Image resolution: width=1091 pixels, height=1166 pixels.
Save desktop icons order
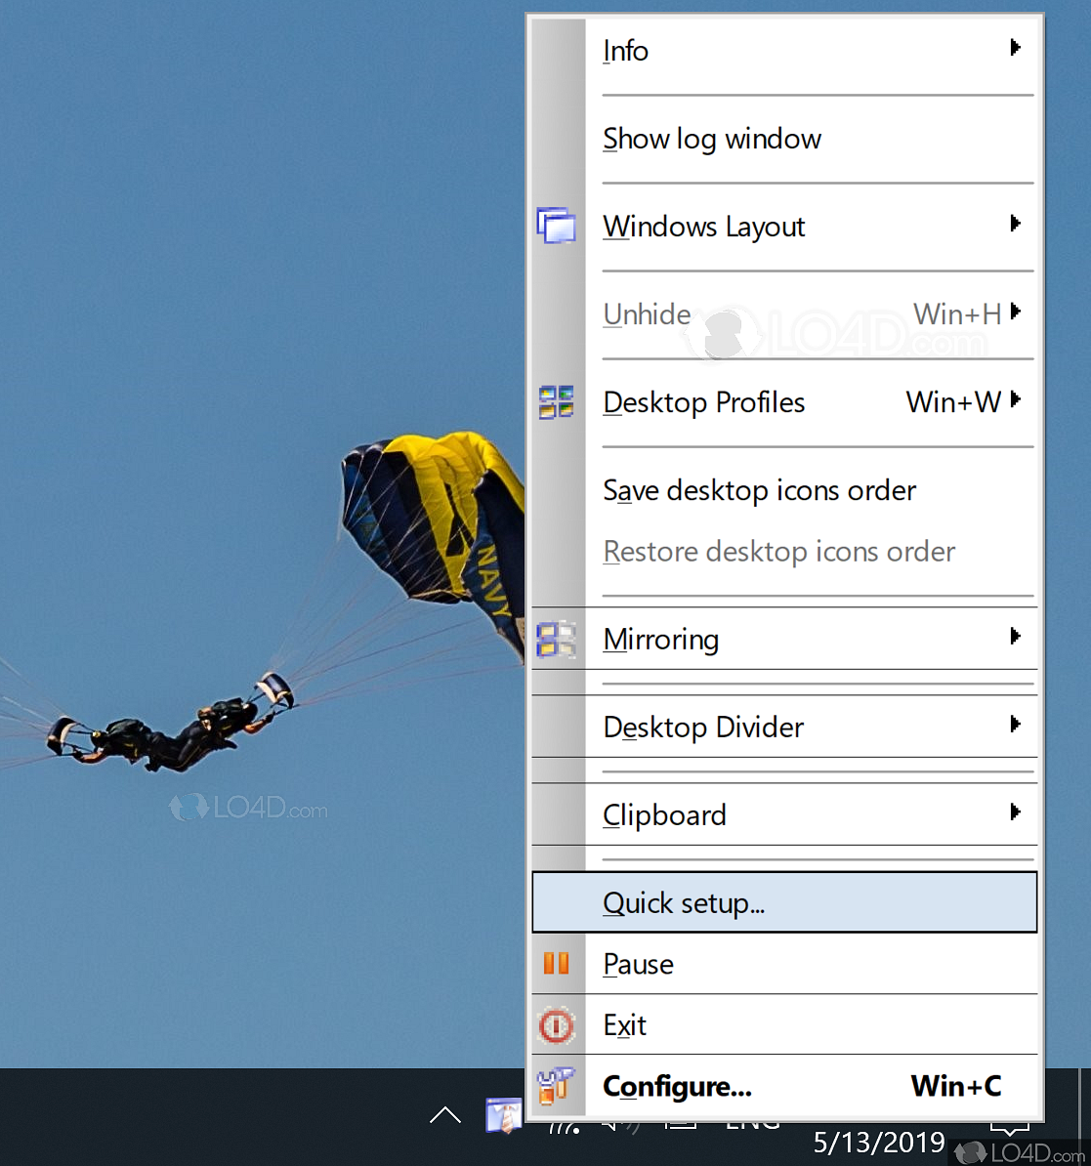pyautogui.click(x=759, y=490)
